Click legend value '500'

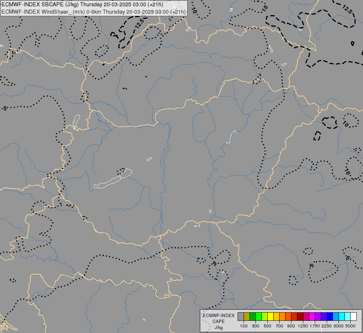(267, 326)
